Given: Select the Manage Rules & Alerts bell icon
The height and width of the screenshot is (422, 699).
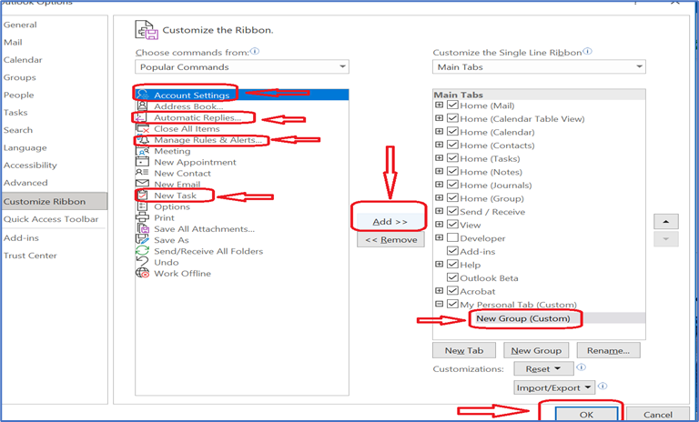Looking at the screenshot, I should pos(144,140).
